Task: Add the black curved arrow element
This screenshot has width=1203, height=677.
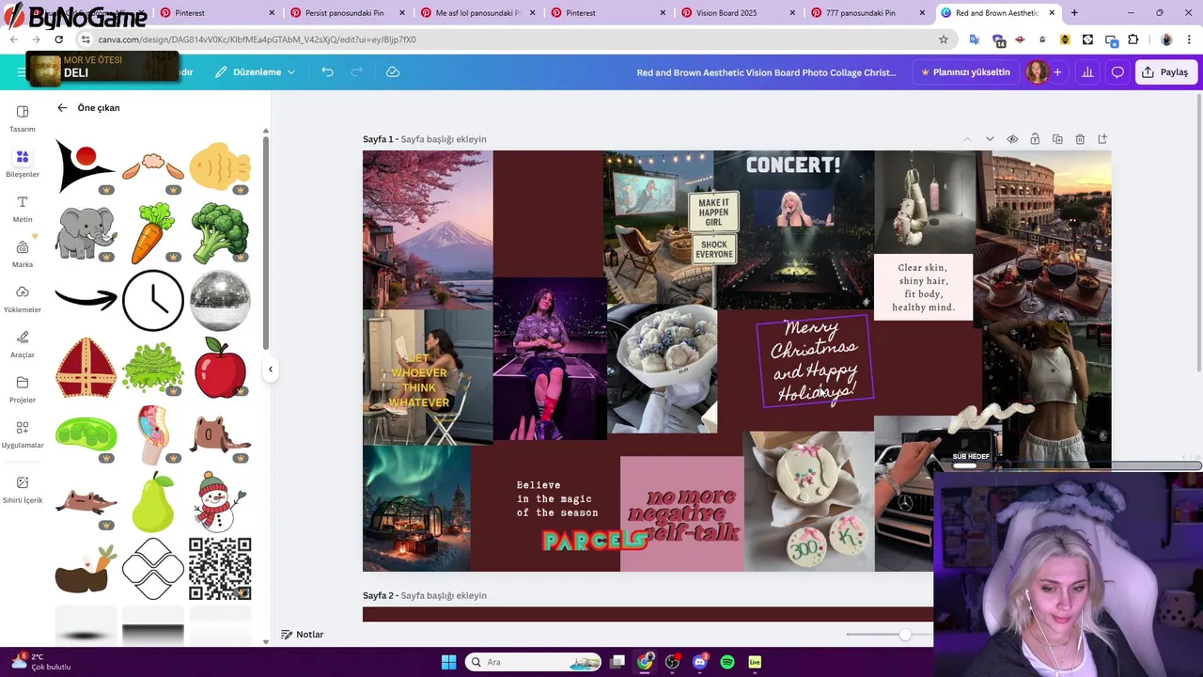Action: (86, 300)
